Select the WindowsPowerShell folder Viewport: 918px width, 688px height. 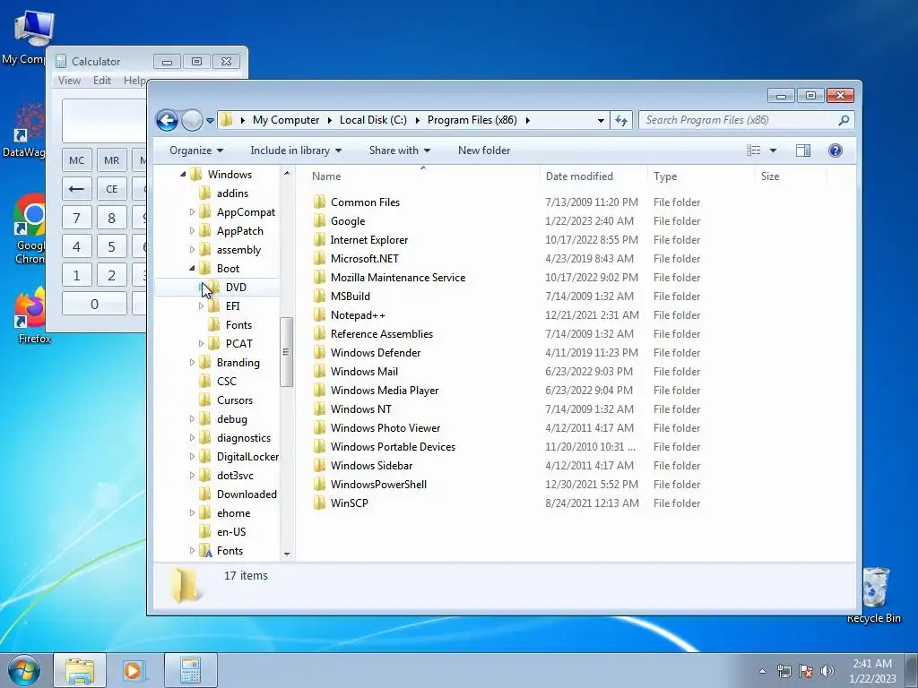378,485
